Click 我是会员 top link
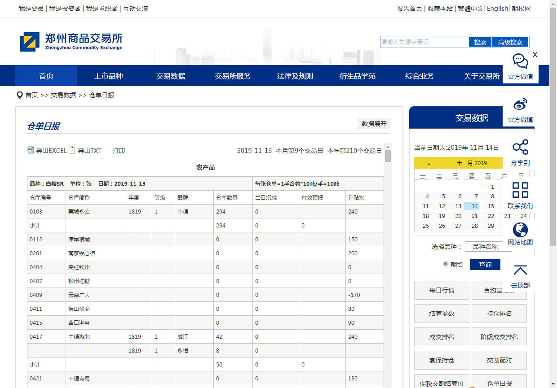 coord(31,9)
